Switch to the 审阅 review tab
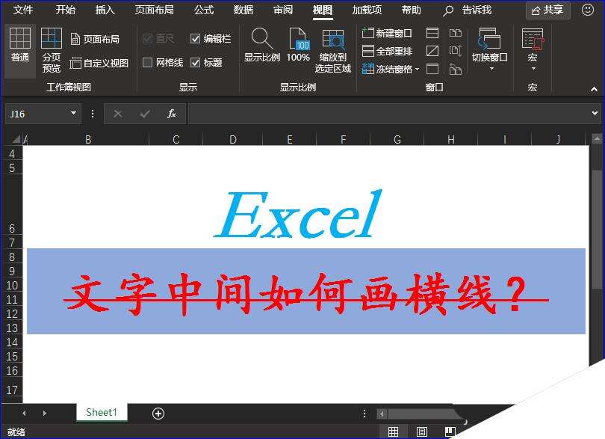Screen dimensions: 605x439 (x=283, y=10)
